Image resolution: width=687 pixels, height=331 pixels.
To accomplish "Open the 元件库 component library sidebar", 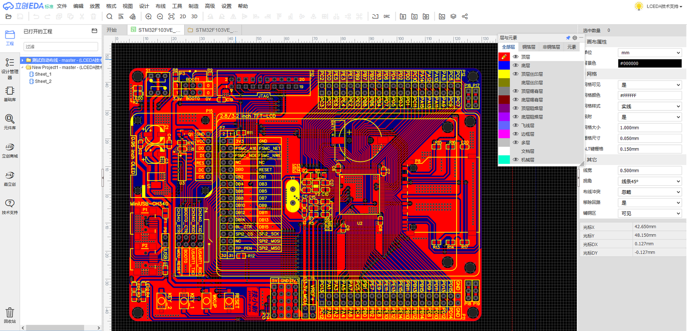I will [10, 122].
